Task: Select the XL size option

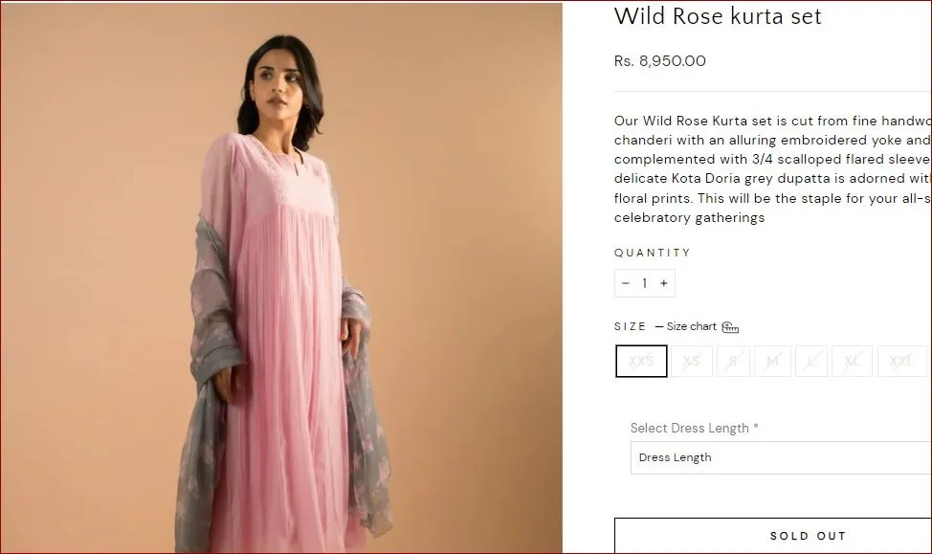Action: [x=852, y=362]
